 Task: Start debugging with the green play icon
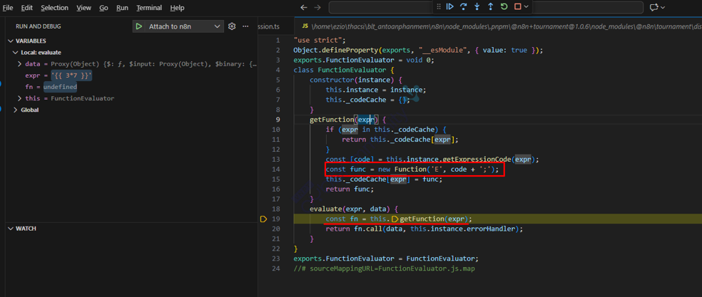point(139,26)
